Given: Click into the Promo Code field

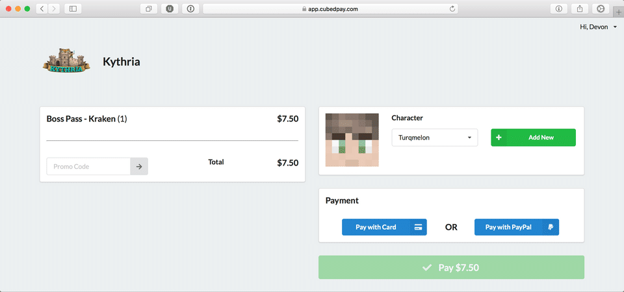Looking at the screenshot, I should pos(88,167).
